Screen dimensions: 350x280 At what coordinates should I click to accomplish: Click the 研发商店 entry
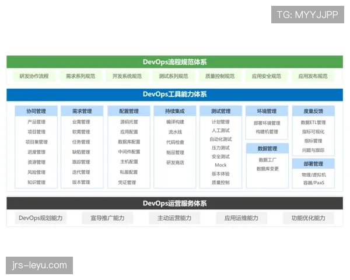pos(175,163)
